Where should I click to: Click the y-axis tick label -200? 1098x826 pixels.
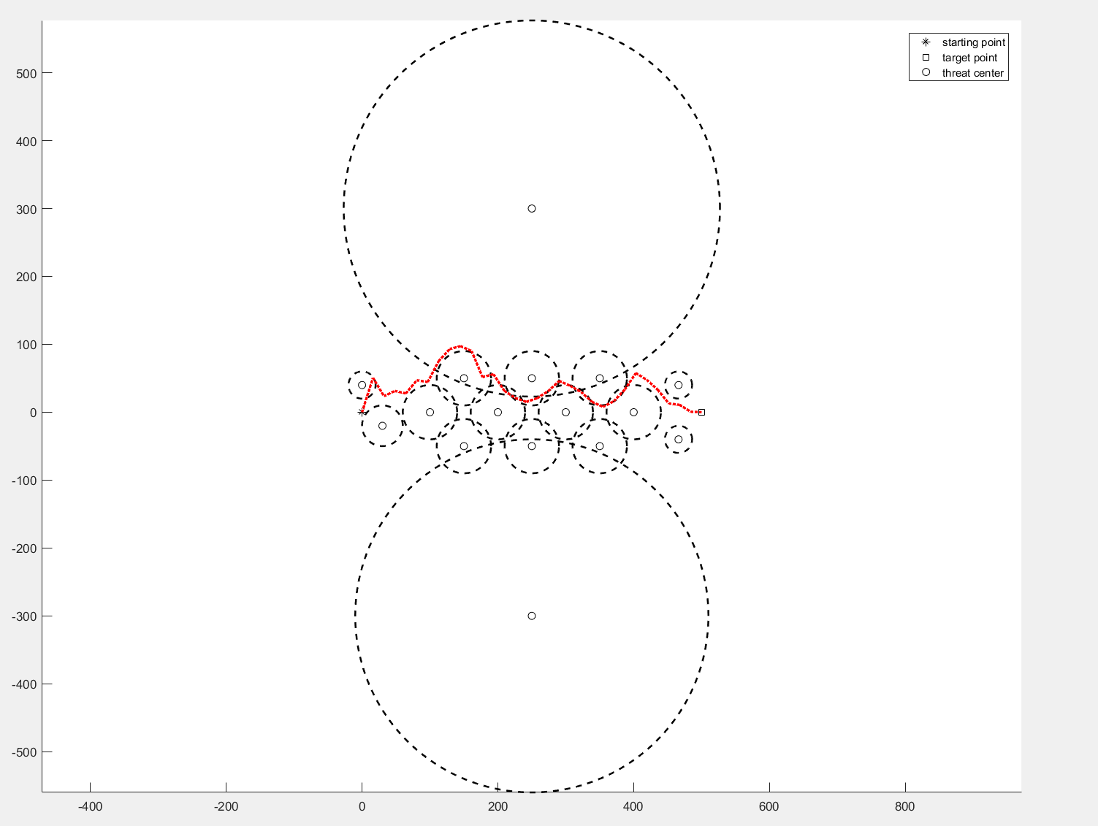24,548
